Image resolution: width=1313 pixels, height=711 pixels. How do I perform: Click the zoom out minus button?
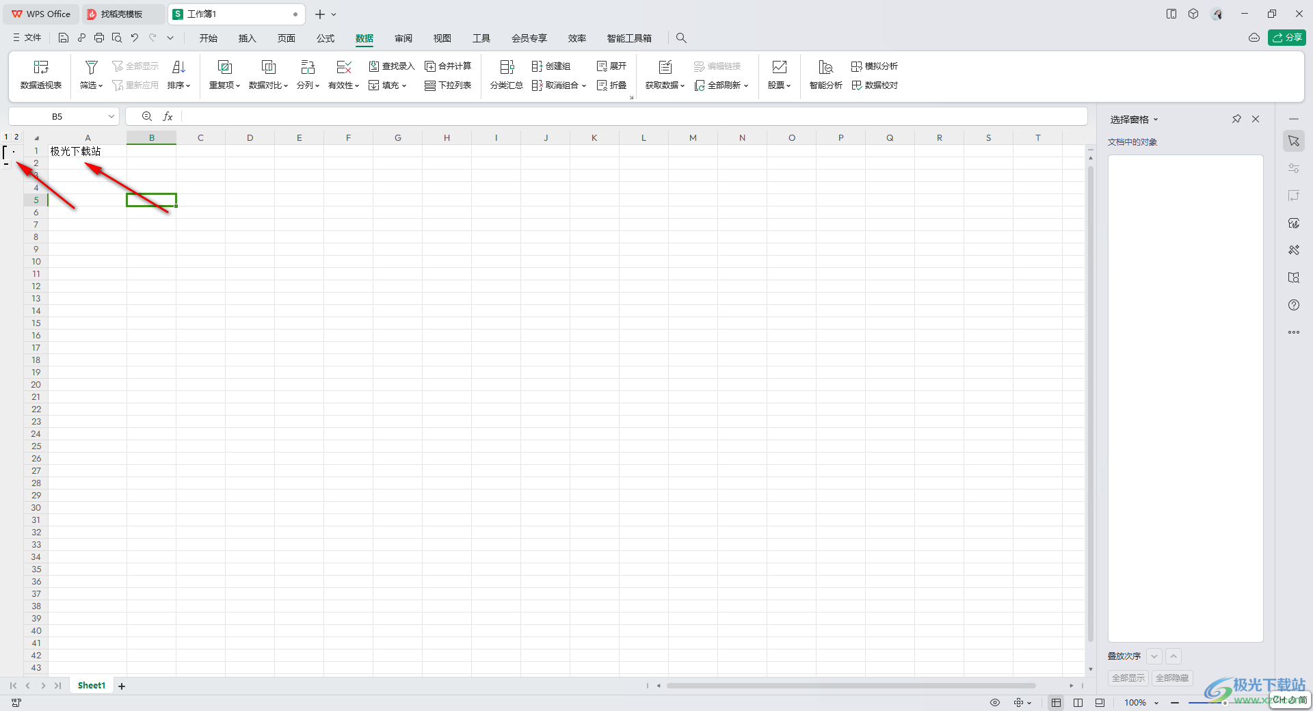click(1175, 703)
